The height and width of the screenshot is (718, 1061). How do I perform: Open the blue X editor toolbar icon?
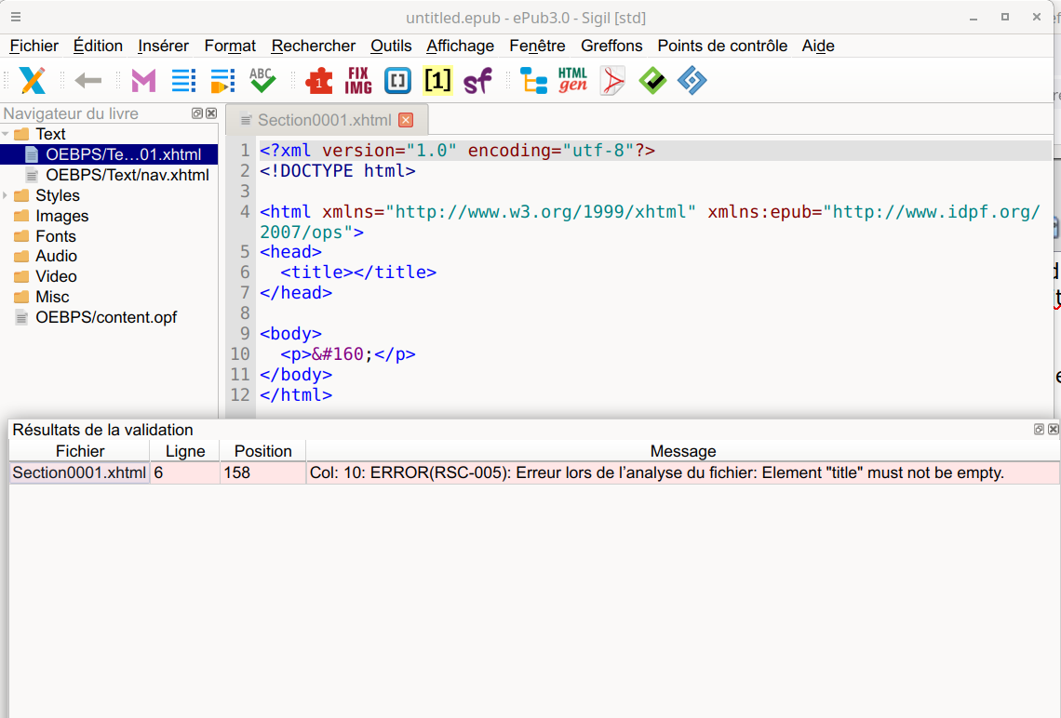(33, 81)
